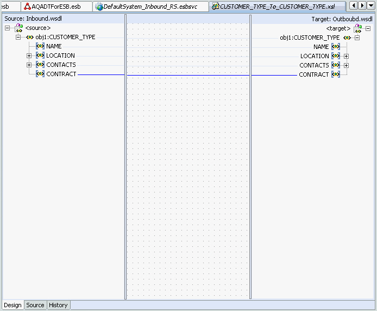Select the source NAME element label
Viewport: 377px width, 311px height.
(54, 46)
